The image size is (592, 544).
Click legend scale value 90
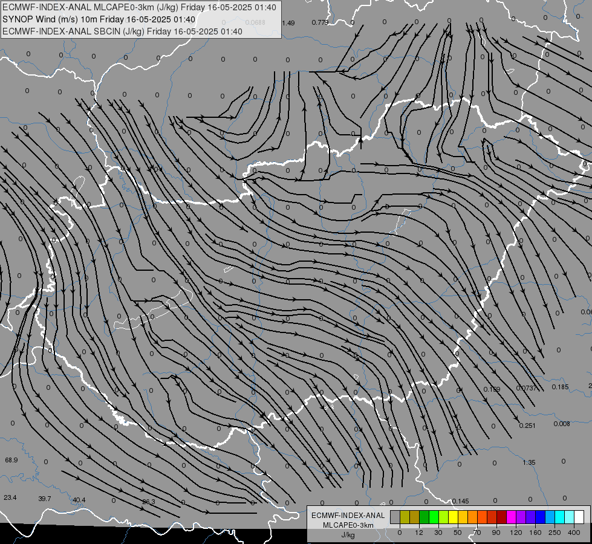point(496,533)
